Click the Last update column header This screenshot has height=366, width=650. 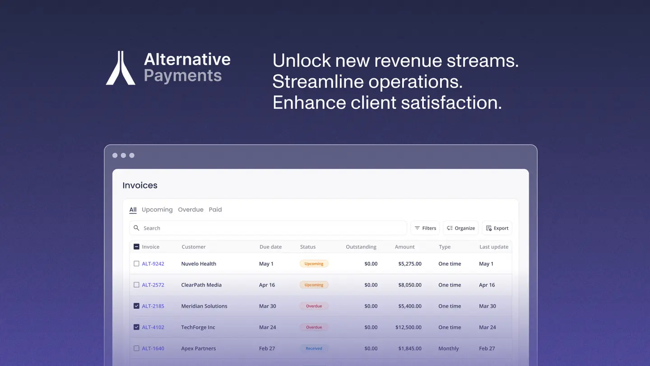click(x=494, y=247)
